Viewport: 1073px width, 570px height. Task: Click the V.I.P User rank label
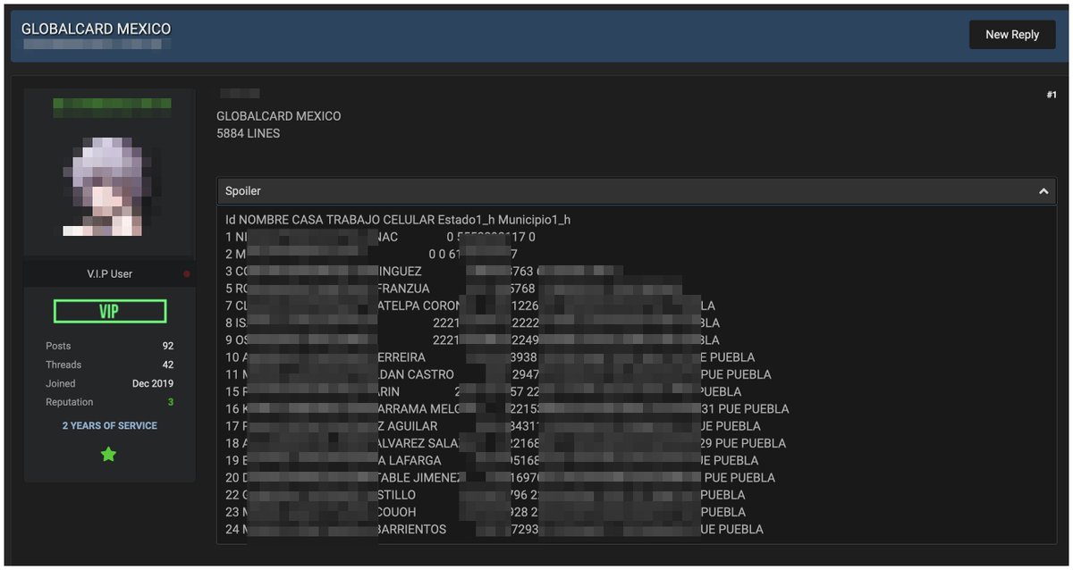tap(110, 274)
